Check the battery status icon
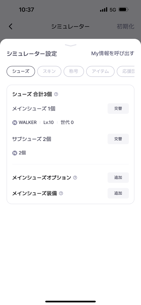The image size is (141, 305). coord(123,10)
